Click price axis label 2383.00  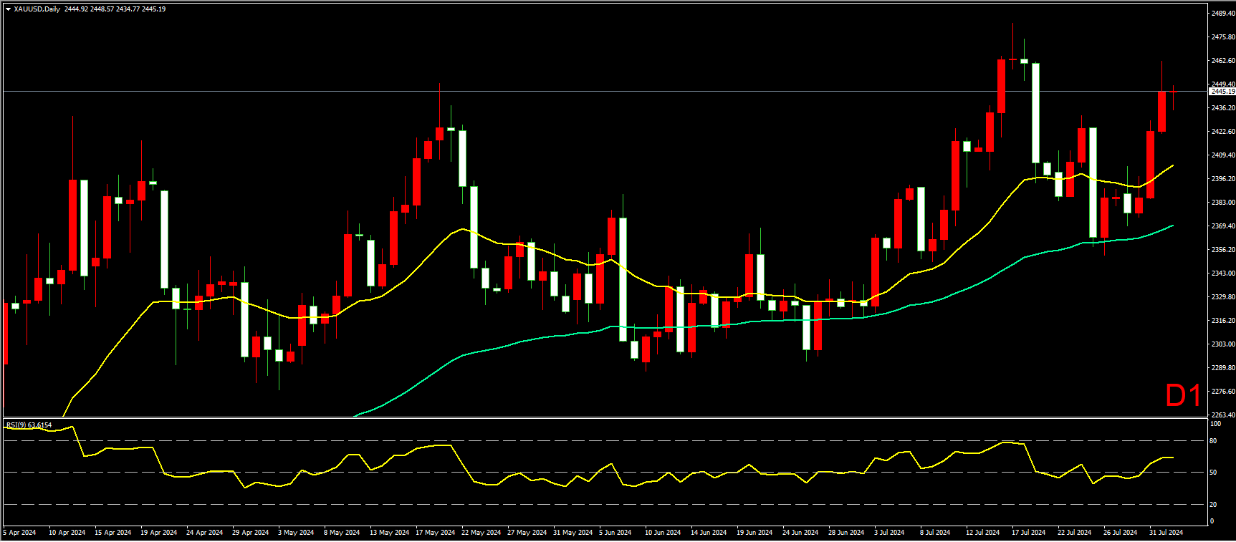(1223, 203)
